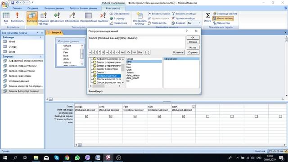Uncheck Вывод на экран for Fam
The height and width of the screenshot is (162, 288).
[135, 116]
